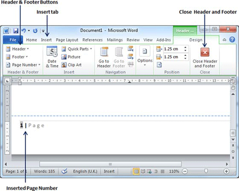
Task: Click the Save icon in quick access toolbar
Action: 16,31
